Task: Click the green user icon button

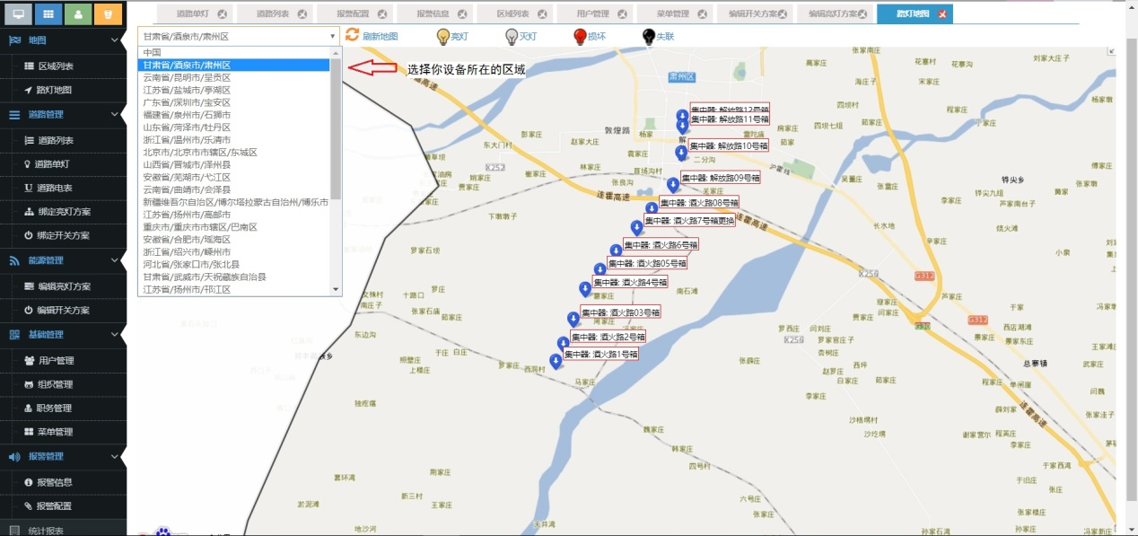Action: point(78,14)
